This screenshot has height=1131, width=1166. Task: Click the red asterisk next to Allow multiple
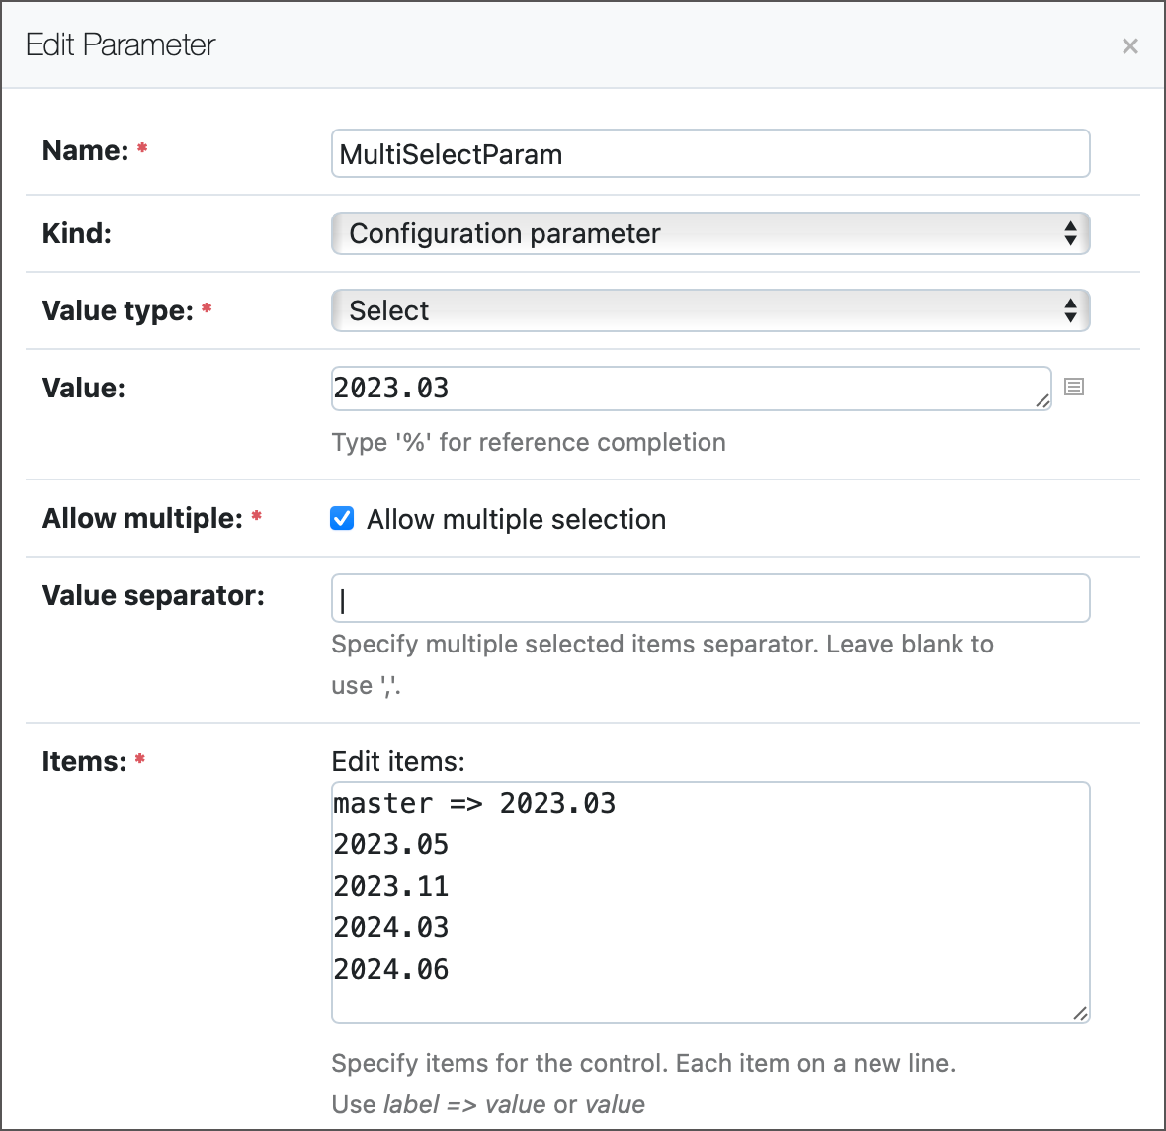tap(256, 514)
